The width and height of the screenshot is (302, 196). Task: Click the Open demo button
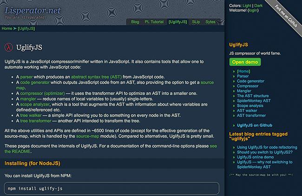[x=245, y=62]
